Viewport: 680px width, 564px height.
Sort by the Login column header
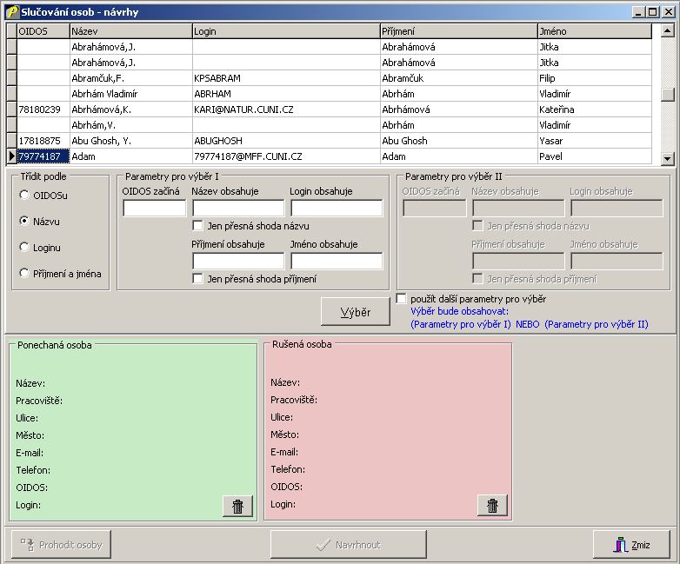click(x=285, y=31)
